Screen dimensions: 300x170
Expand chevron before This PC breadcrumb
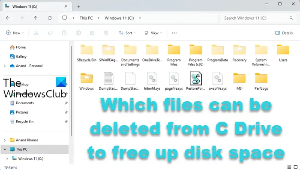(x=73, y=18)
